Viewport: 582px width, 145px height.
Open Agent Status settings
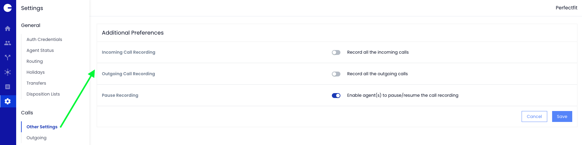click(40, 50)
